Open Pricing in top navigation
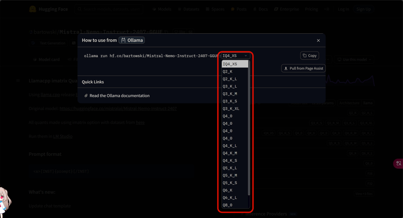The width and height of the screenshot is (403, 218). tap(311, 9)
